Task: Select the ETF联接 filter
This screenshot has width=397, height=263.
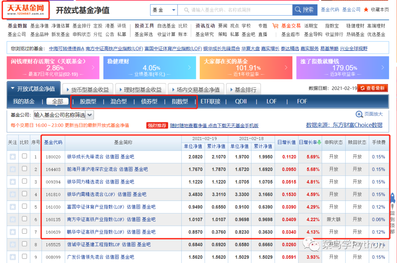Action: coord(210,101)
